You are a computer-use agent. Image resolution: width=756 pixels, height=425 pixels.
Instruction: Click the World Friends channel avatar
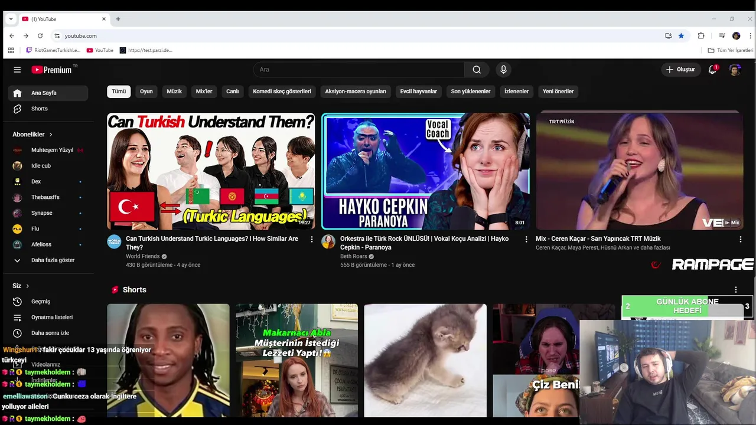coord(114,241)
